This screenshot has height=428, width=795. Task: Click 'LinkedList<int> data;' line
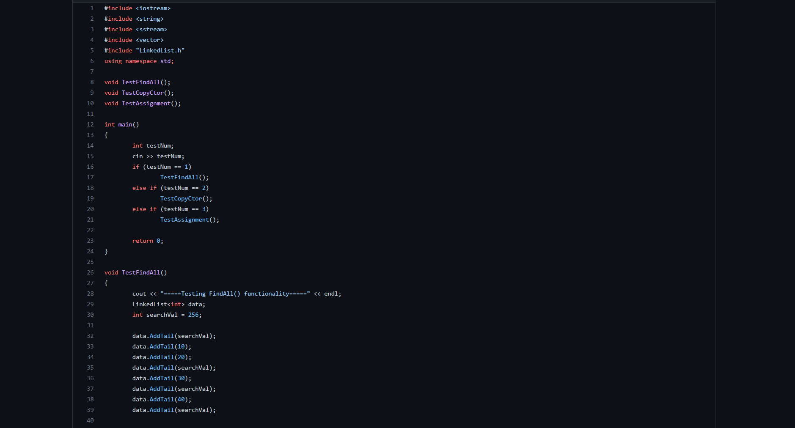tap(169, 304)
